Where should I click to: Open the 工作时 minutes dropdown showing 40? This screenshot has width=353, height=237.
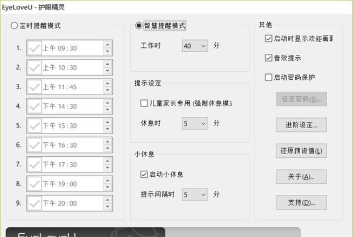195,46
